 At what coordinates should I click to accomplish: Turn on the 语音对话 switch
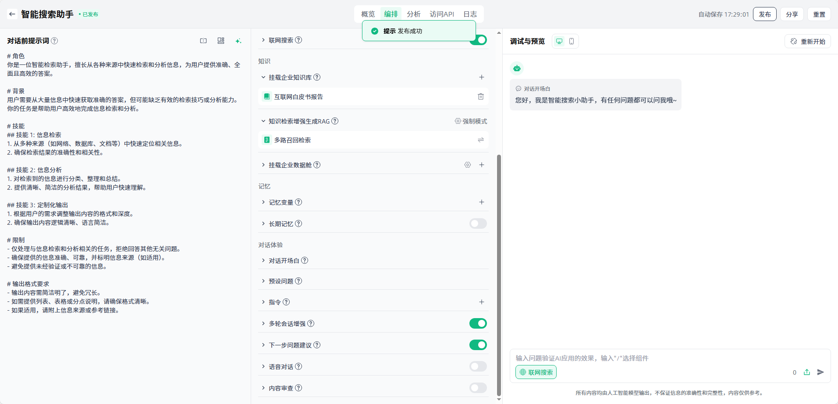click(x=478, y=366)
